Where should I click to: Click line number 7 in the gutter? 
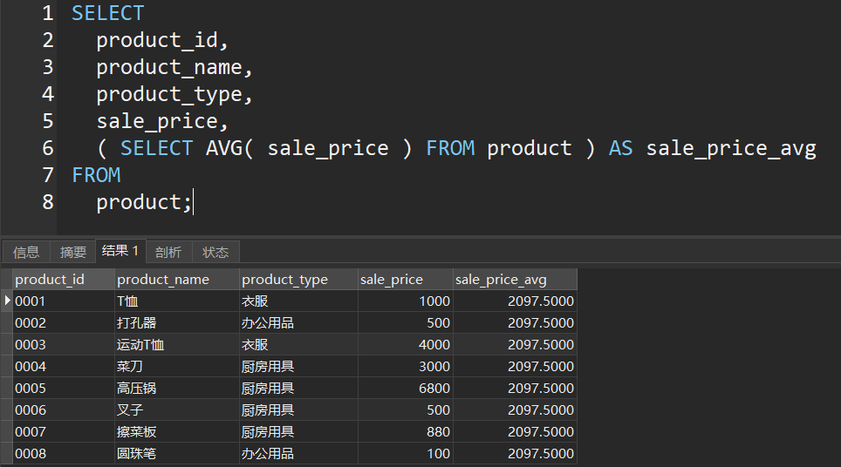[48, 175]
